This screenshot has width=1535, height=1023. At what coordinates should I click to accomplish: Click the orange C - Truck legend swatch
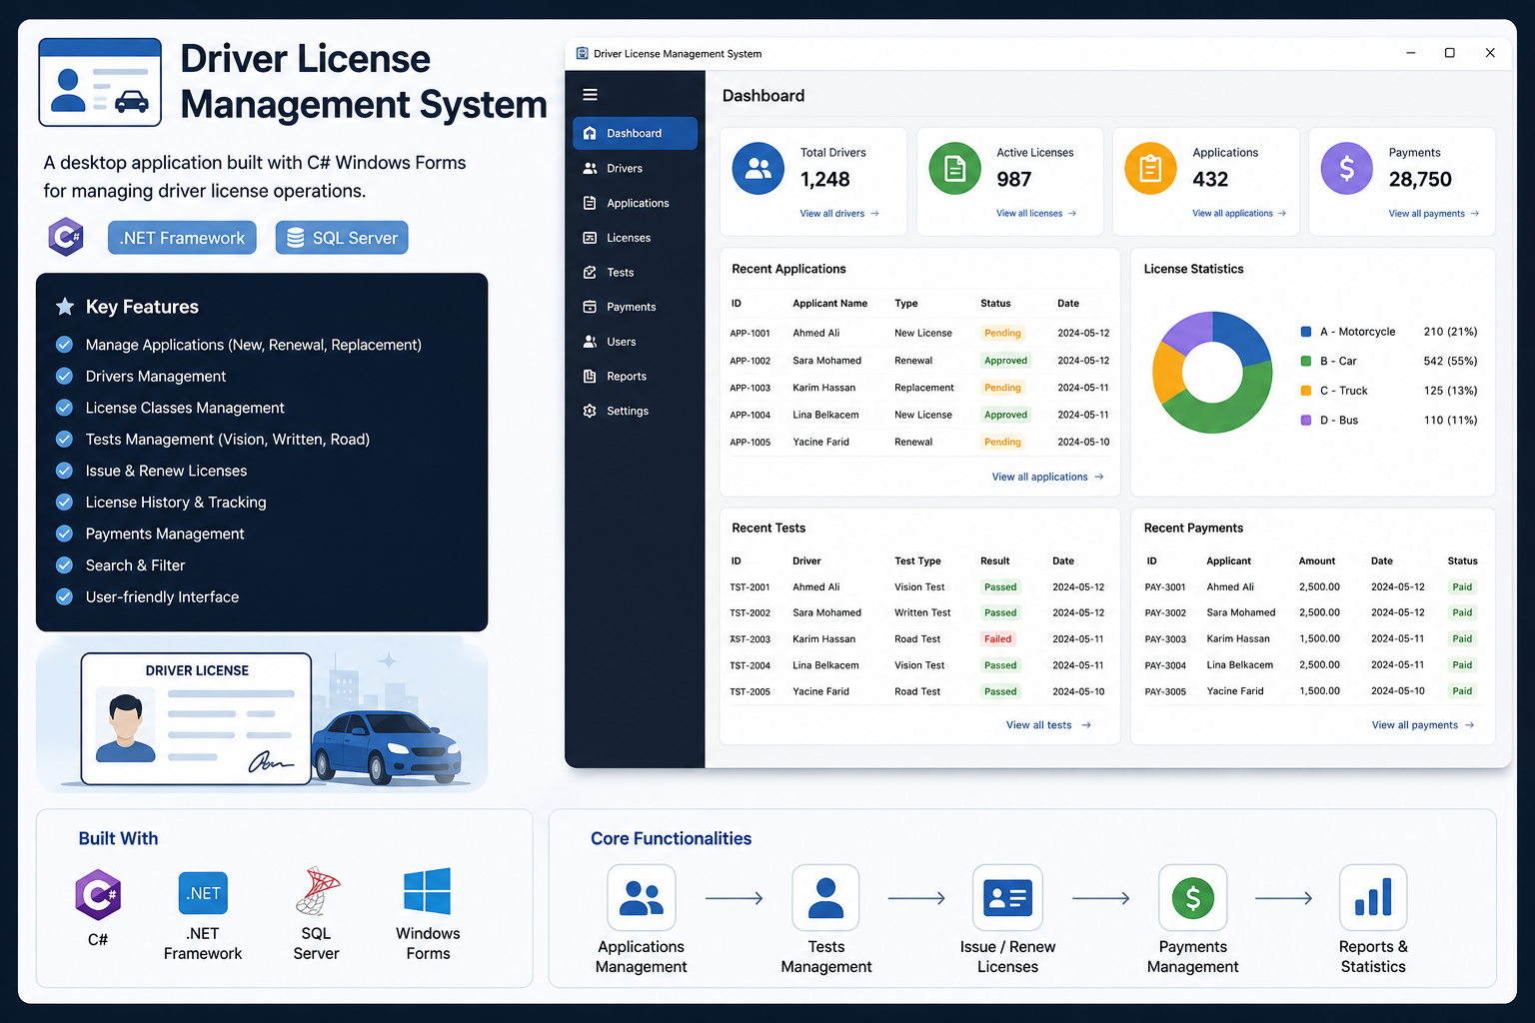pyautogui.click(x=1306, y=391)
